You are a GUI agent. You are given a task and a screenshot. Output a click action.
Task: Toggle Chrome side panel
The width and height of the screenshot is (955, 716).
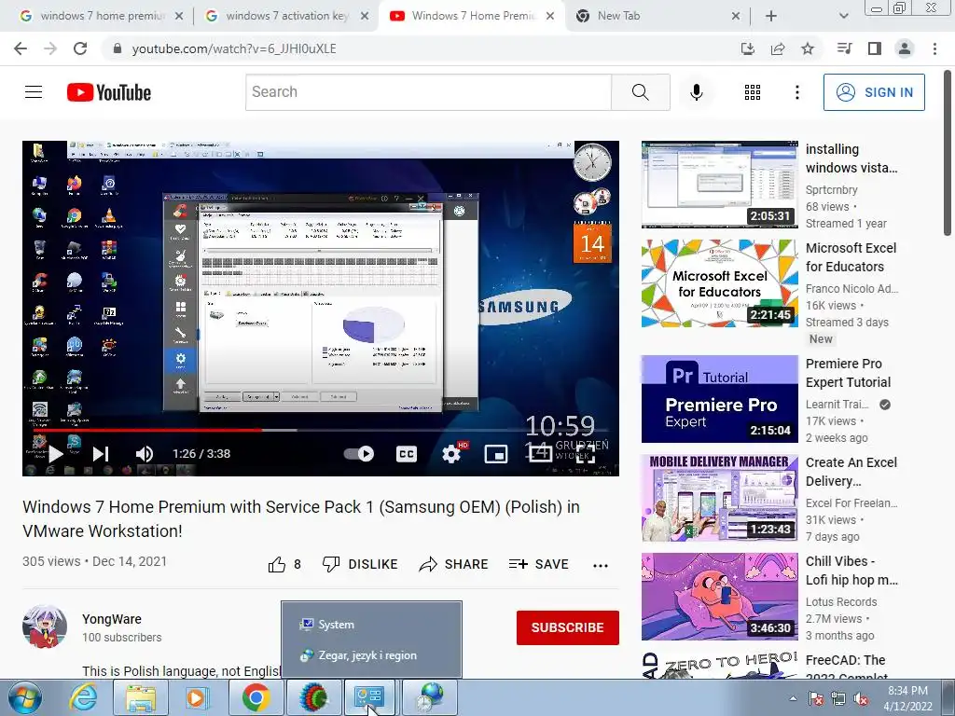click(x=875, y=48)
